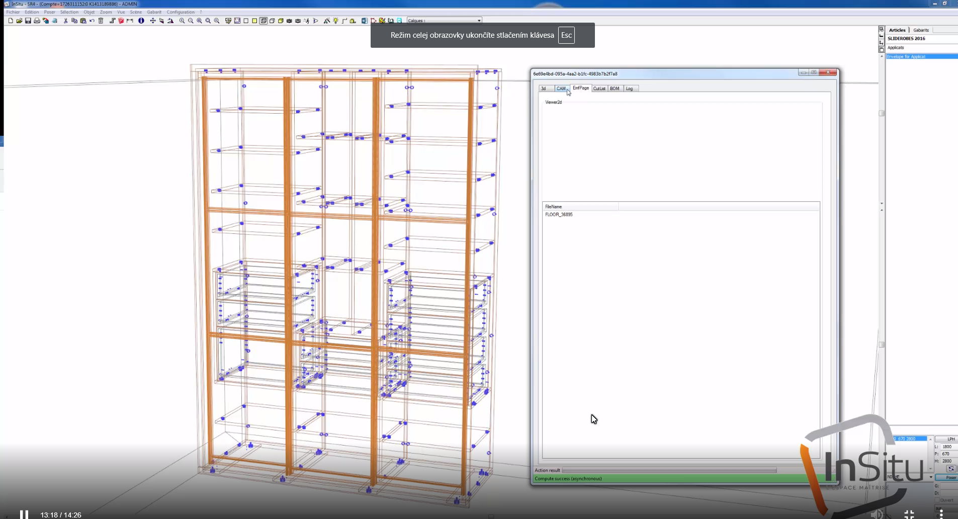
Task: Select the EmfPage tab
Action: tap(581, 88)
